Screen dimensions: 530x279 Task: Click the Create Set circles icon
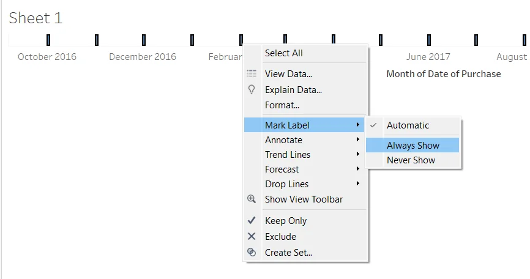coord(252,253)
